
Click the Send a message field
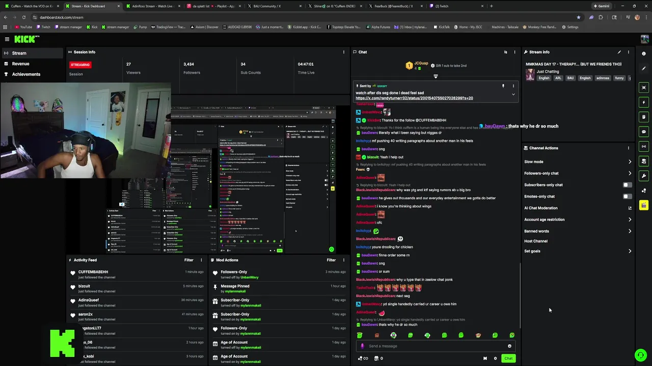436,346
